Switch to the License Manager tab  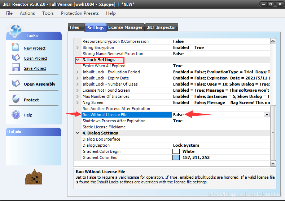(x=126, y=28)
